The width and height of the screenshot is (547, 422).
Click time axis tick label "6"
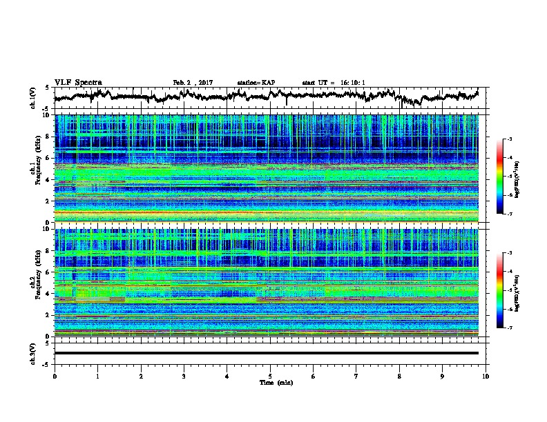[x=314, y=376]
